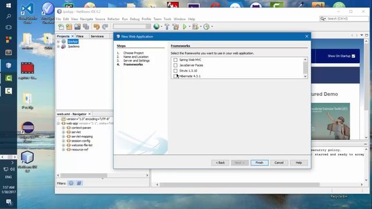
Task: Expand the JpaApp project node
Action: click(58, 42)
